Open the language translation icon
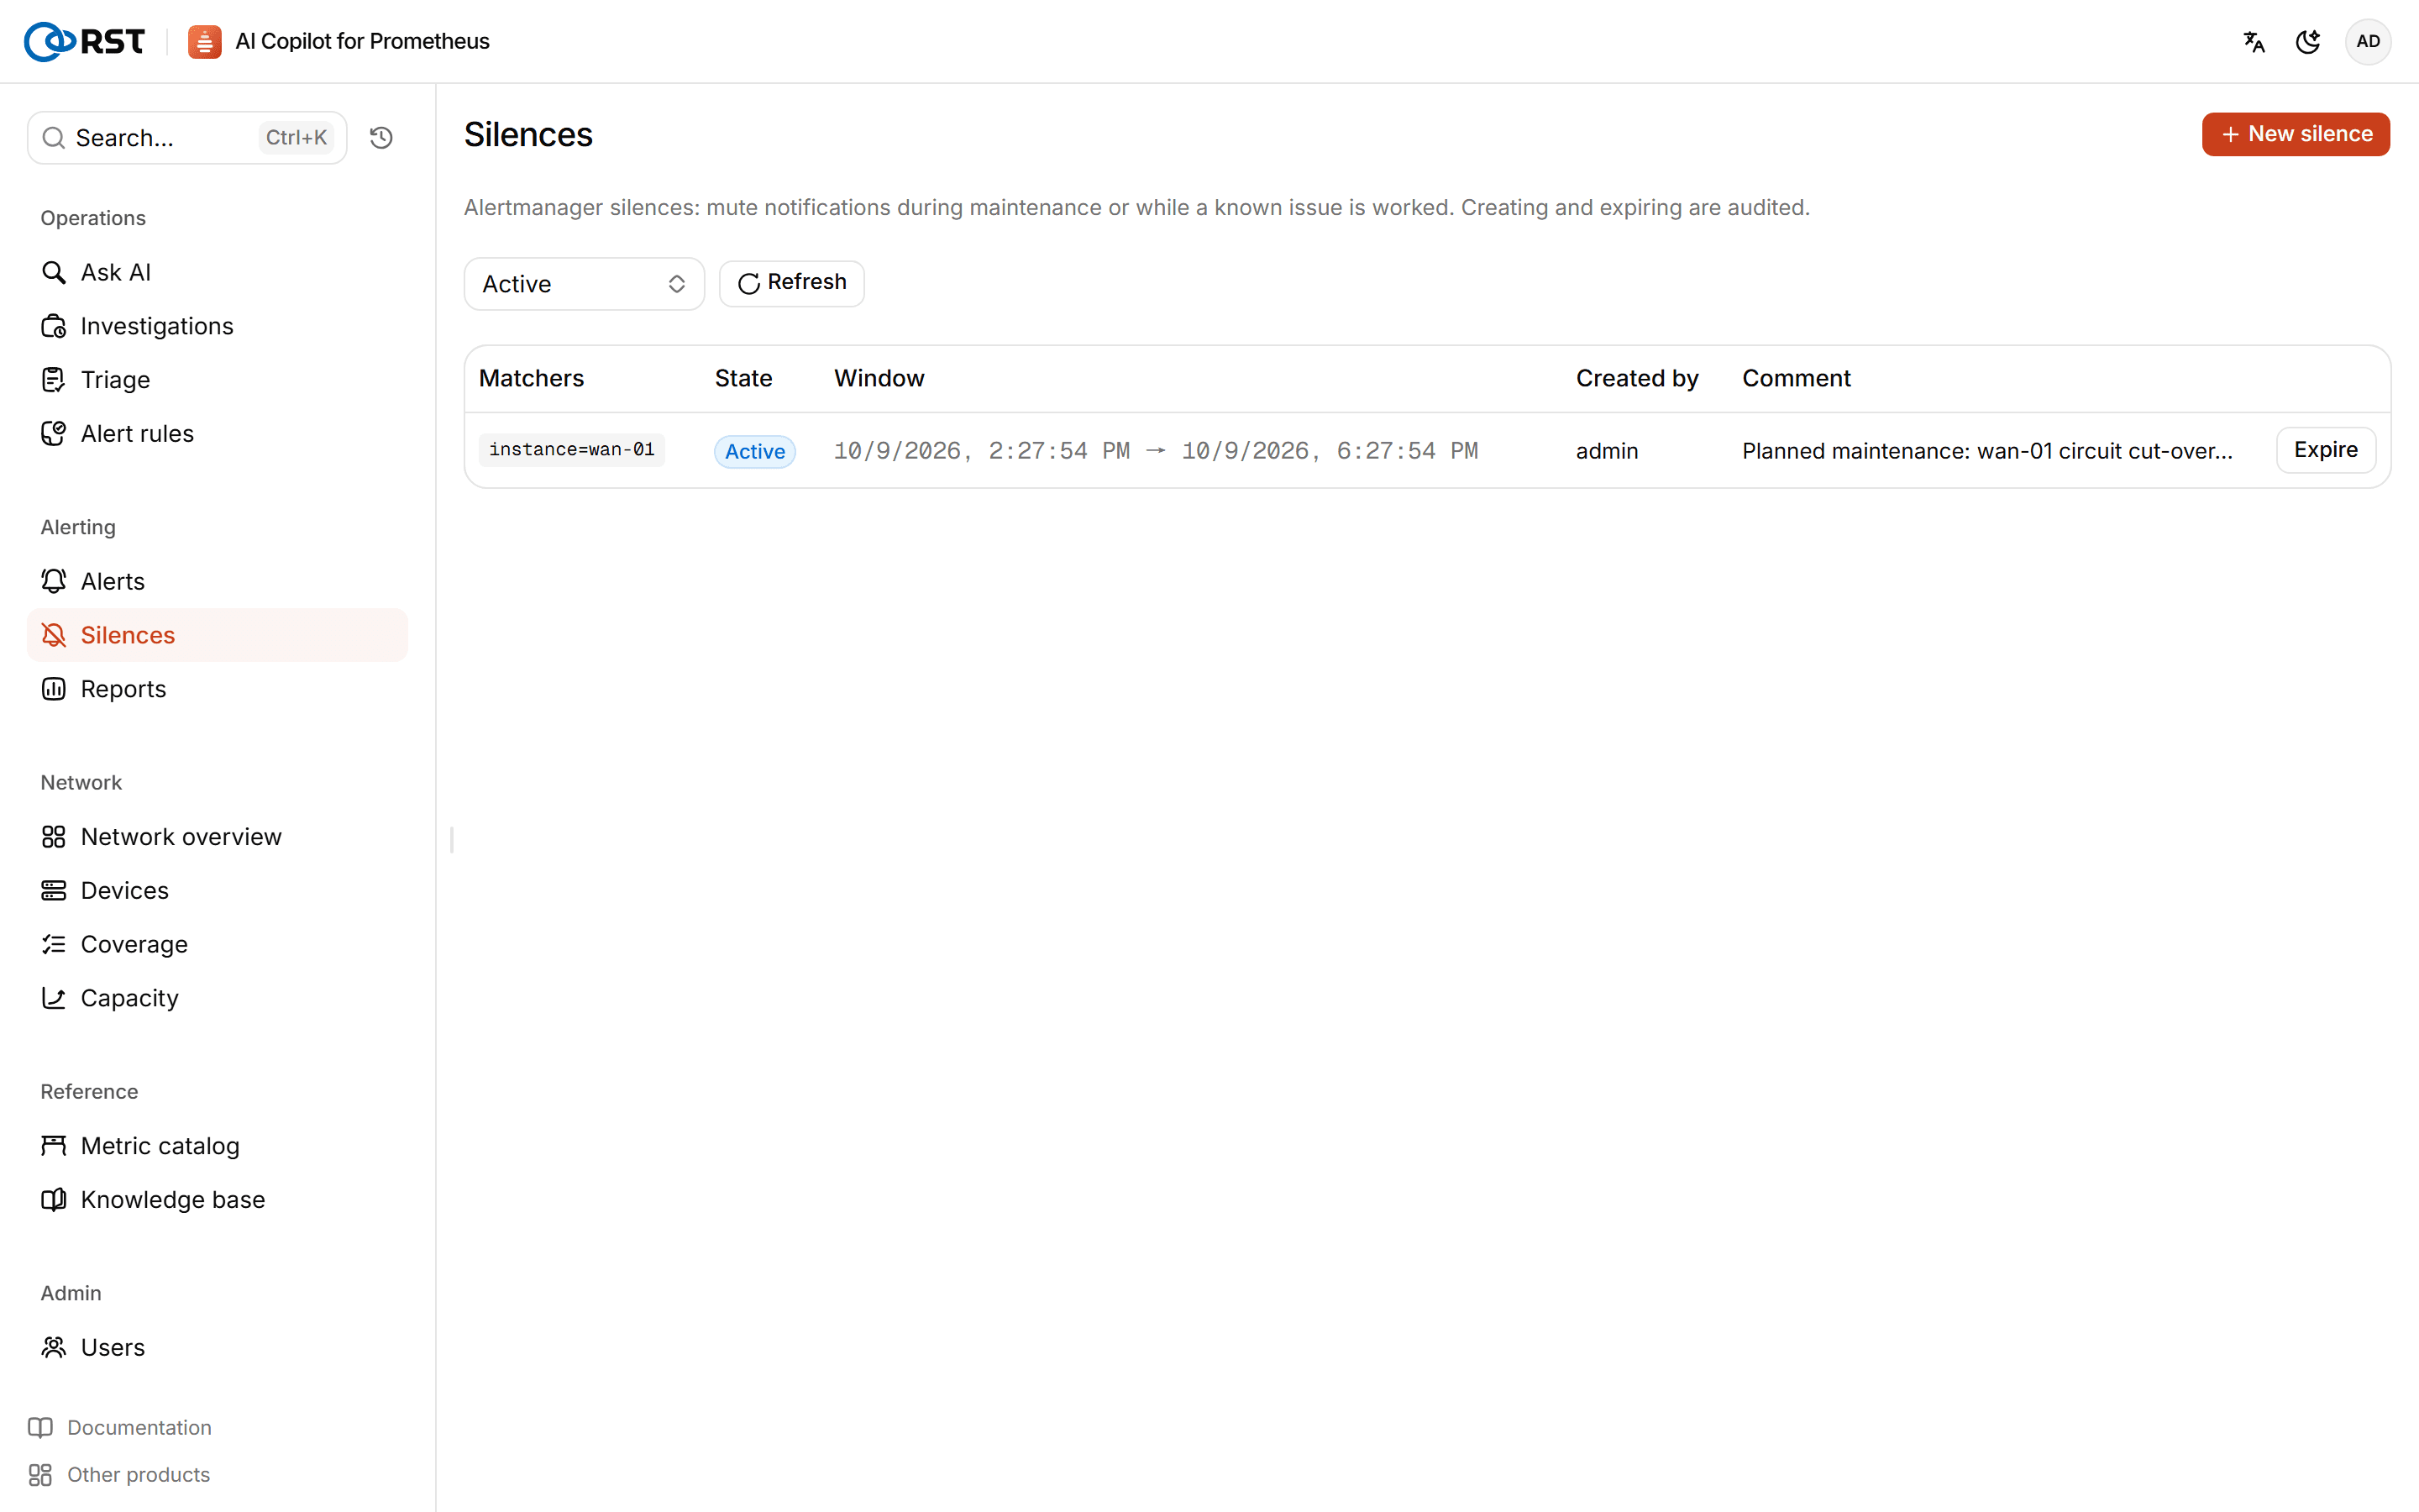Screen dimensions: 2419x1512 (2253, 41)
